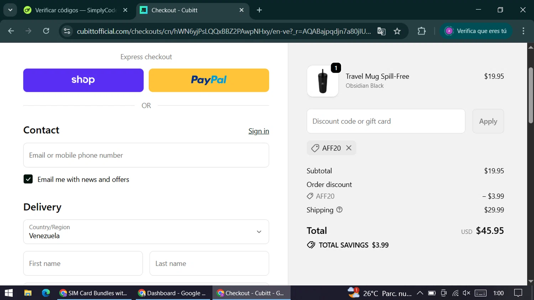
Task: Bookmark this page with the star icon
Action: 397,31
